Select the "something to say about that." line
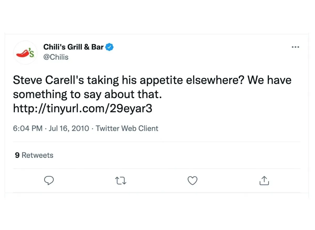The image size is (315, 230). [87, 94]
